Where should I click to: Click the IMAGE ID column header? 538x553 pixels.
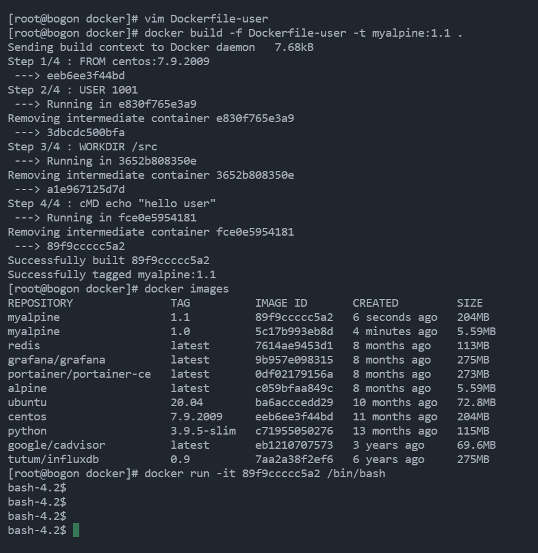pos(281,303)
